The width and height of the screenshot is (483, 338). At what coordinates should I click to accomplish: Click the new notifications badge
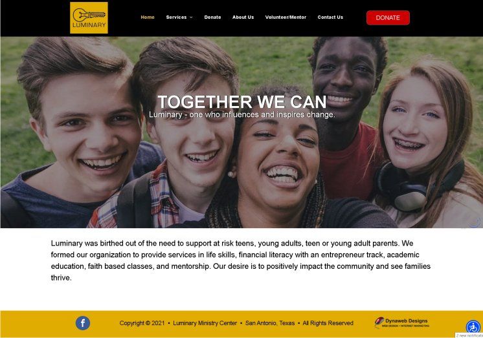[x=469, y=335]
